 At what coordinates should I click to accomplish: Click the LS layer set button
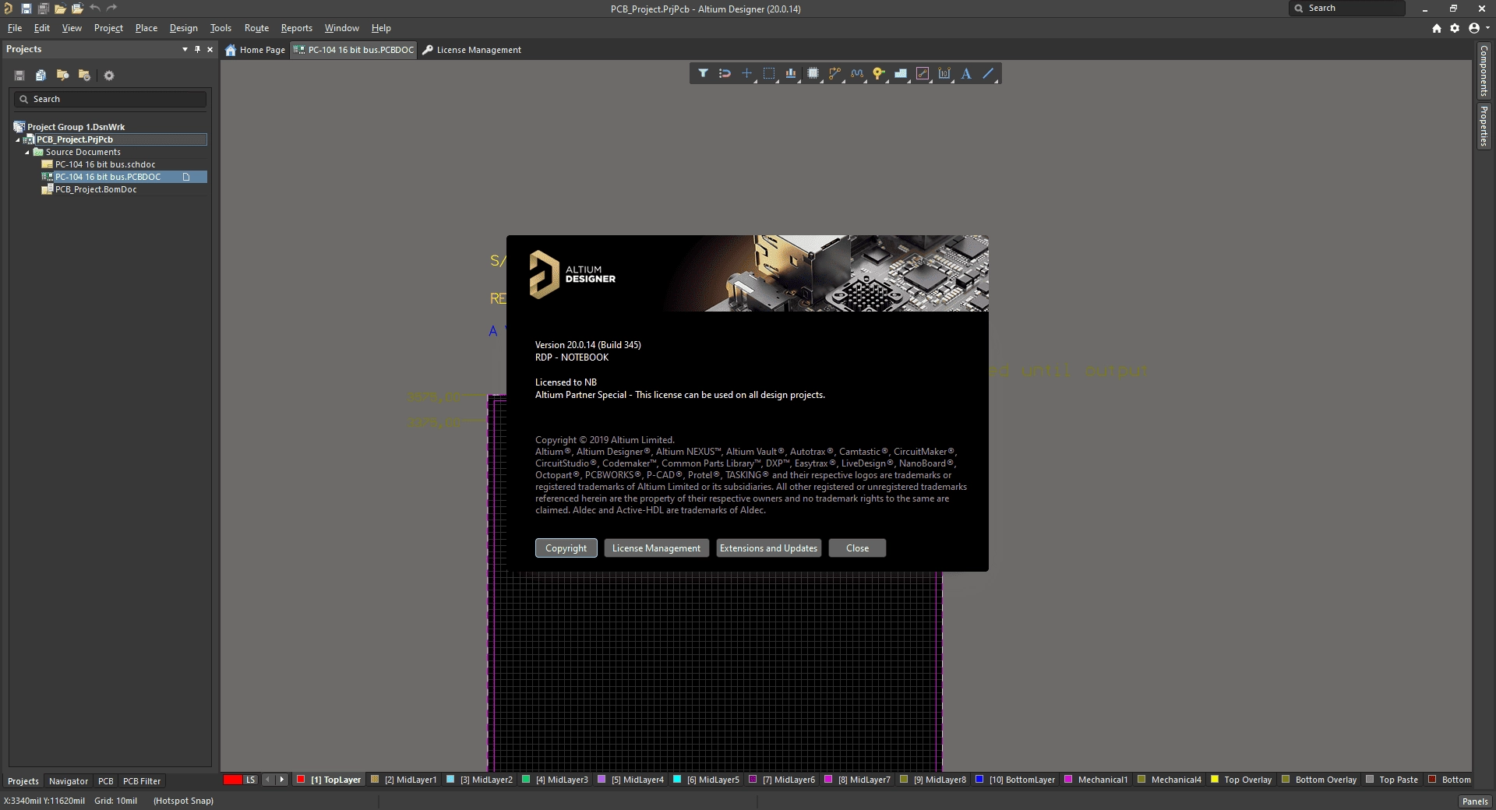(251, 780)
